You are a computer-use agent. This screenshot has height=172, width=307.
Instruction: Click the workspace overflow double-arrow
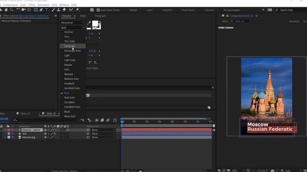coord(263,10)
